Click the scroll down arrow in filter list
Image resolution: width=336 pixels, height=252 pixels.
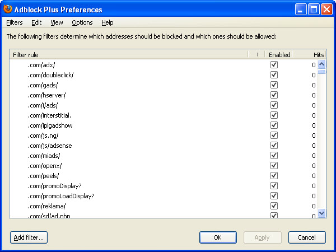pos(321,213)
